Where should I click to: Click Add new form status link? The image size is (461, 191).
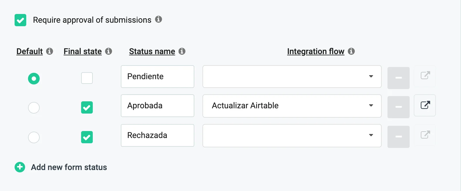tap(69, 167)
